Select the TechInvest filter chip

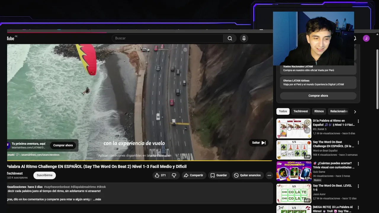pyautogui.click(x=301, y=111)
